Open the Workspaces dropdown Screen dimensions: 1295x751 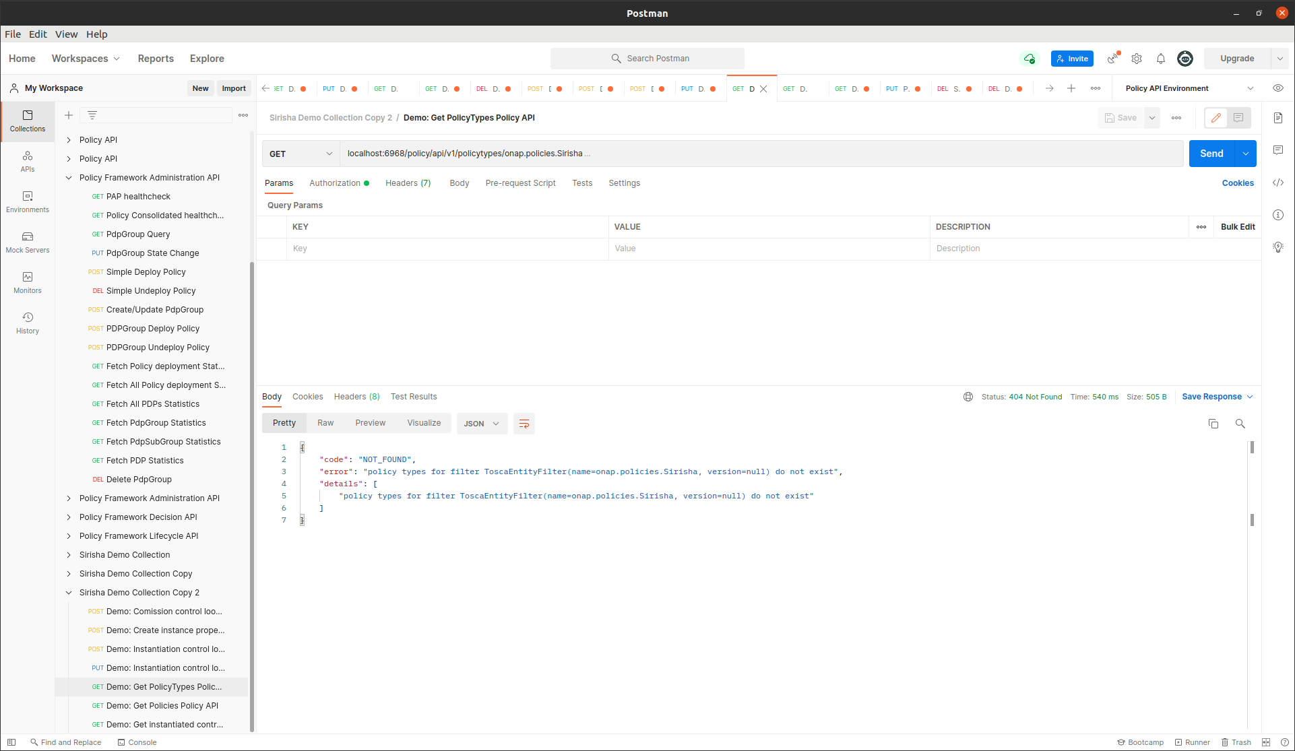86,59
